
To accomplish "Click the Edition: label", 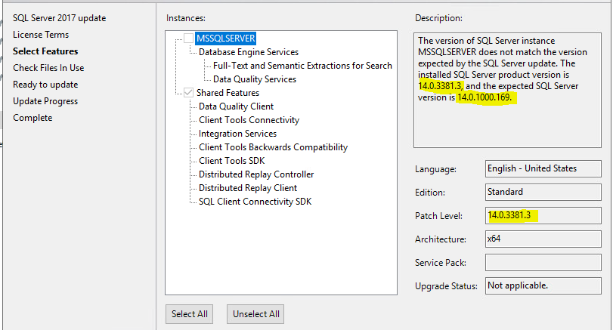I will coord(429,193).
